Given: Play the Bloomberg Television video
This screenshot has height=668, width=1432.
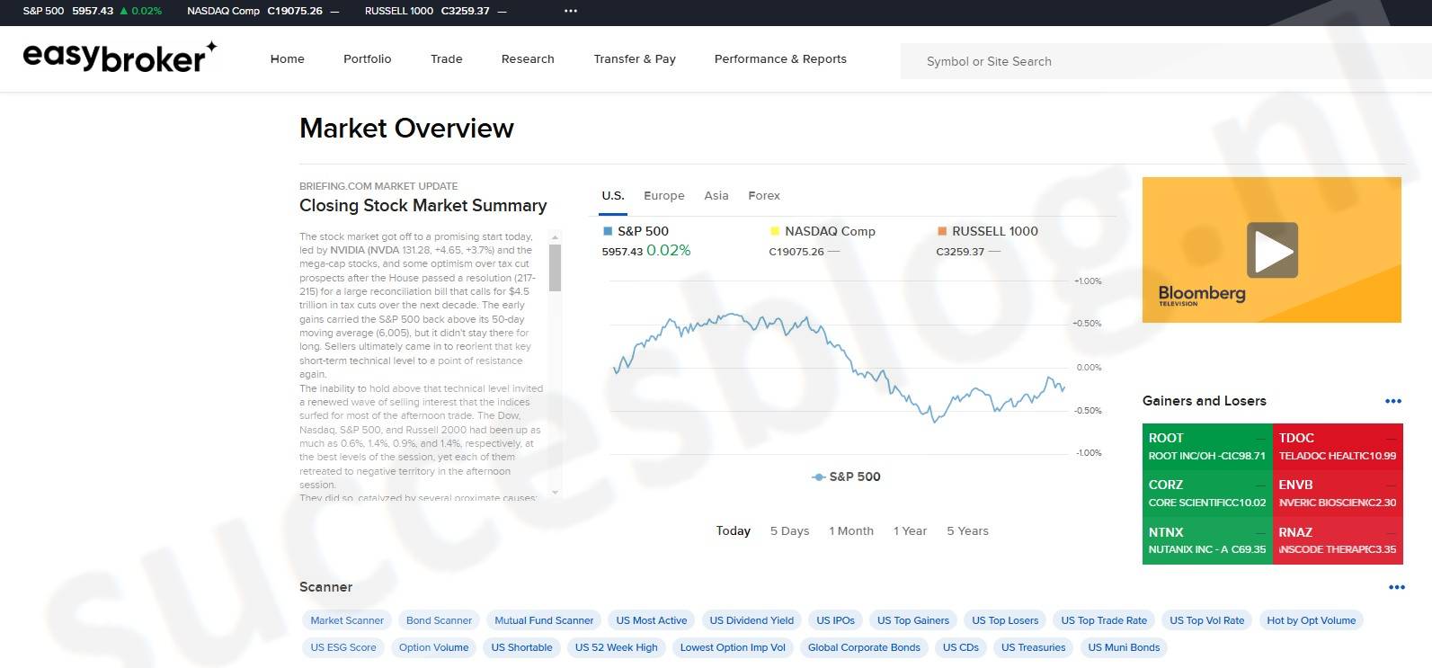Looking at the screenshot, I should pyautogui.click(x=1271, y=250).
